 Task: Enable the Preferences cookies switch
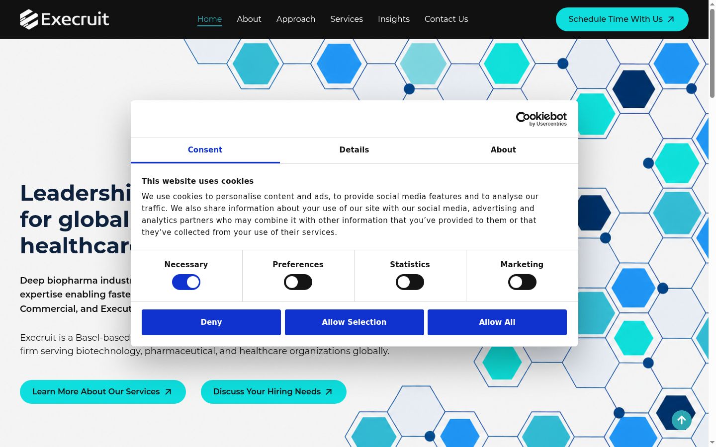click(x=298, y=282)
